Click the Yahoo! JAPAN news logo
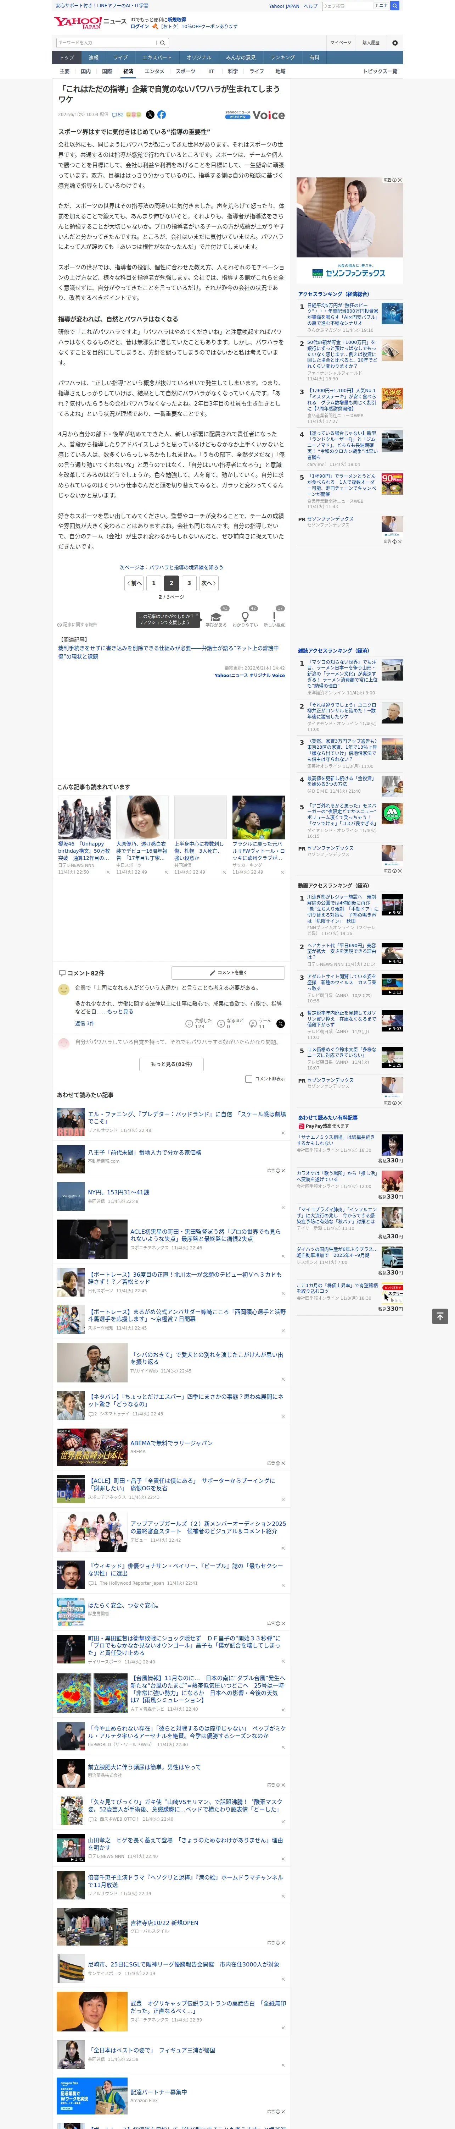Image resolution: width=455 pixels, height=2129 pixels. click(91, 22)
